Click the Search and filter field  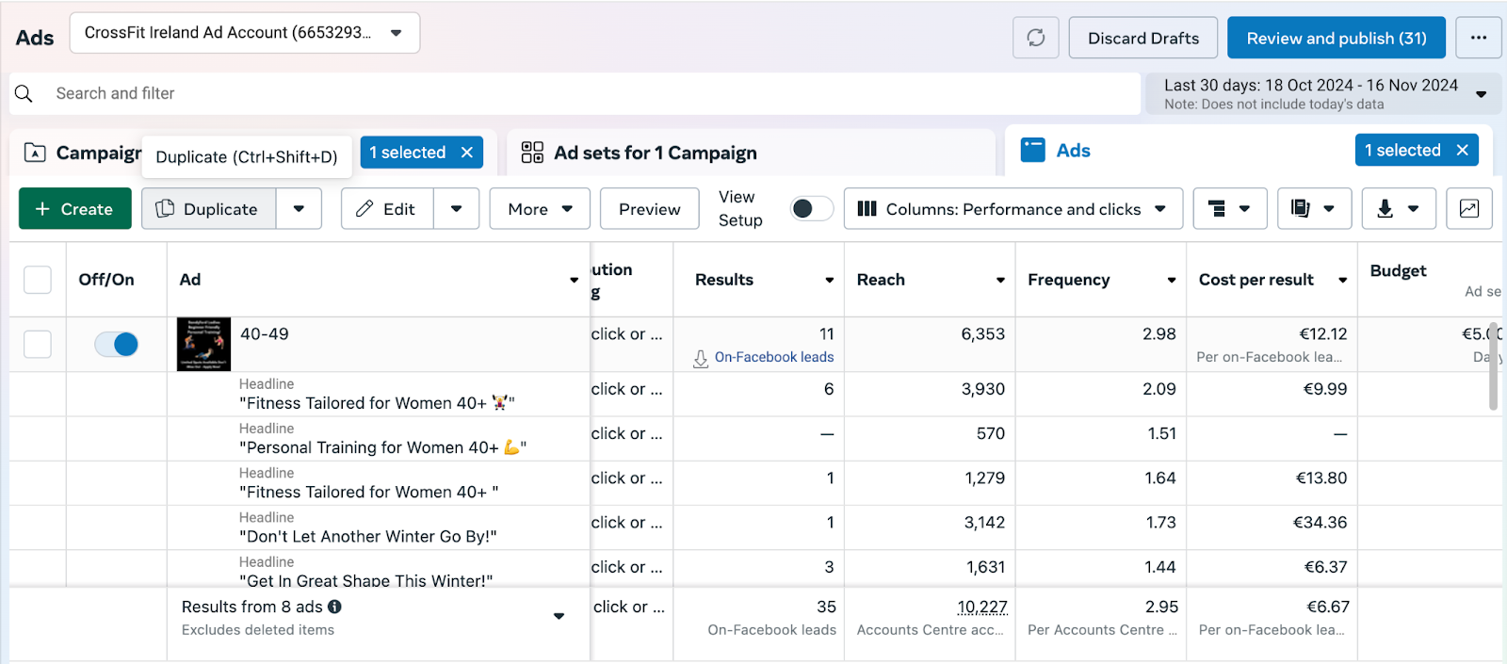point(575,93)
